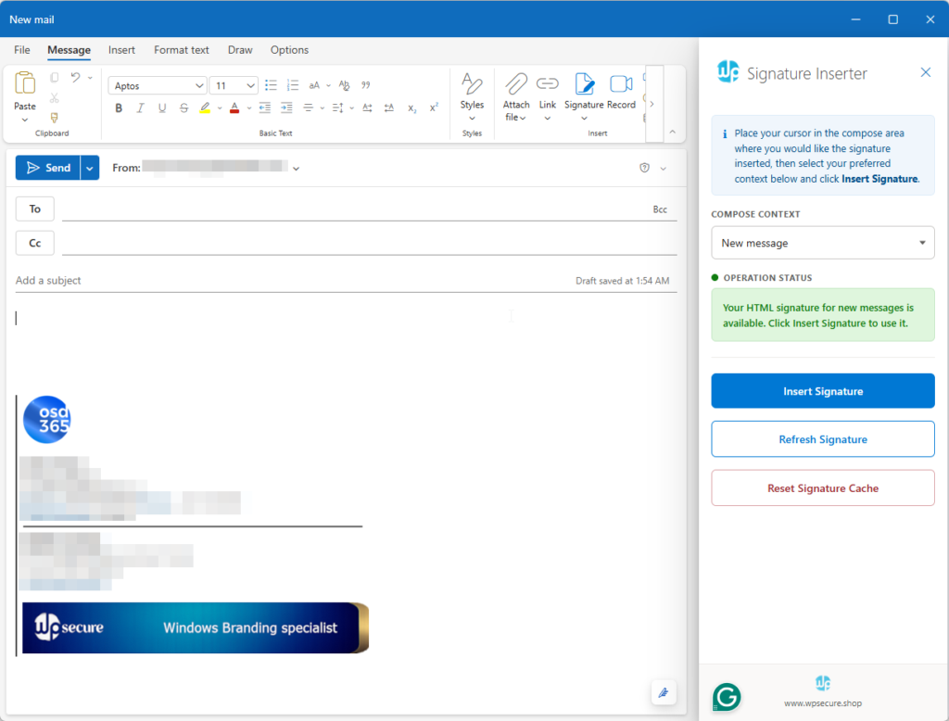Click the Attach file paperclip icon
This screenshot has height=721, width=949.
coord(516,84)
